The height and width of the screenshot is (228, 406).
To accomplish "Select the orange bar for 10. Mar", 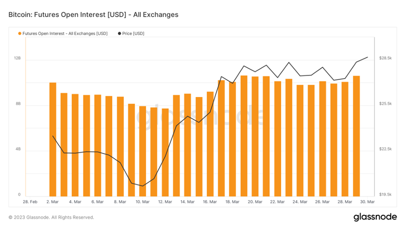I will click(142, 151).
